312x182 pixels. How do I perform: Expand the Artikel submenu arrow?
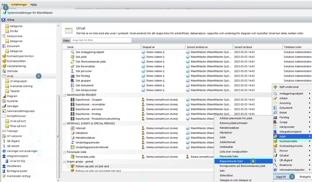click(310, 98)
